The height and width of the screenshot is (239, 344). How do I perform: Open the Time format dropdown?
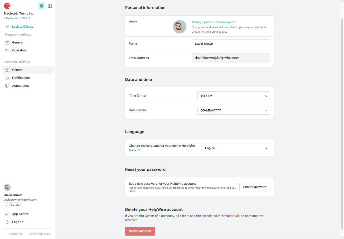coord(234,96)
